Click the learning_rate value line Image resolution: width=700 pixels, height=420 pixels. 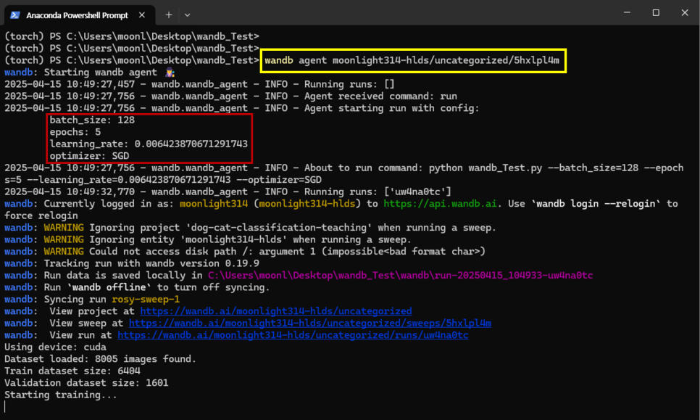point(149,144)
